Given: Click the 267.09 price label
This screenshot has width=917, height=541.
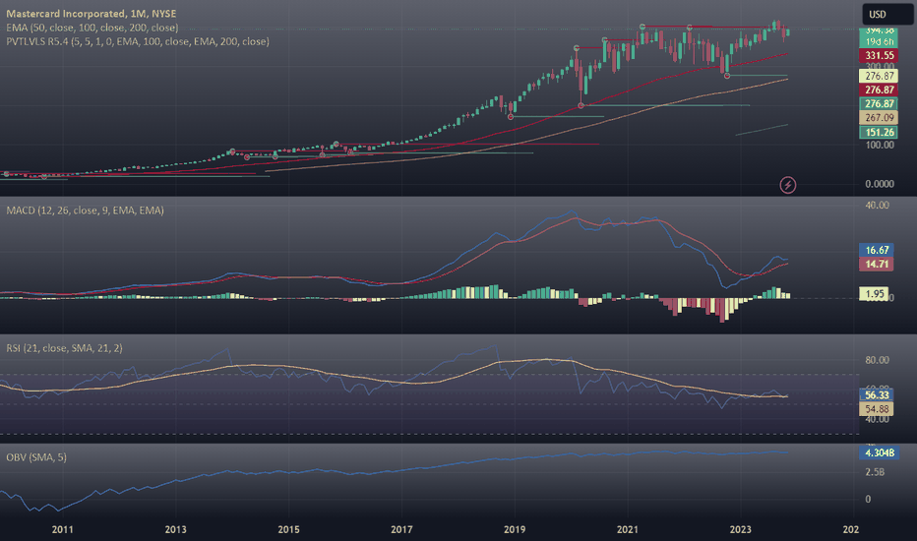Looking at the screenshot, I should pos(879,118).
